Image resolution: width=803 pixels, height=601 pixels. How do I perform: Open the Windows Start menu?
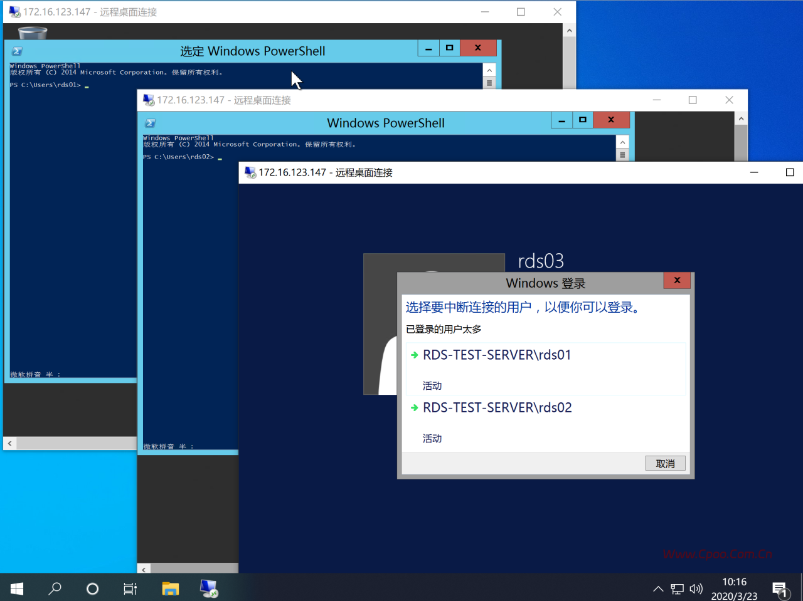(17, 588)
